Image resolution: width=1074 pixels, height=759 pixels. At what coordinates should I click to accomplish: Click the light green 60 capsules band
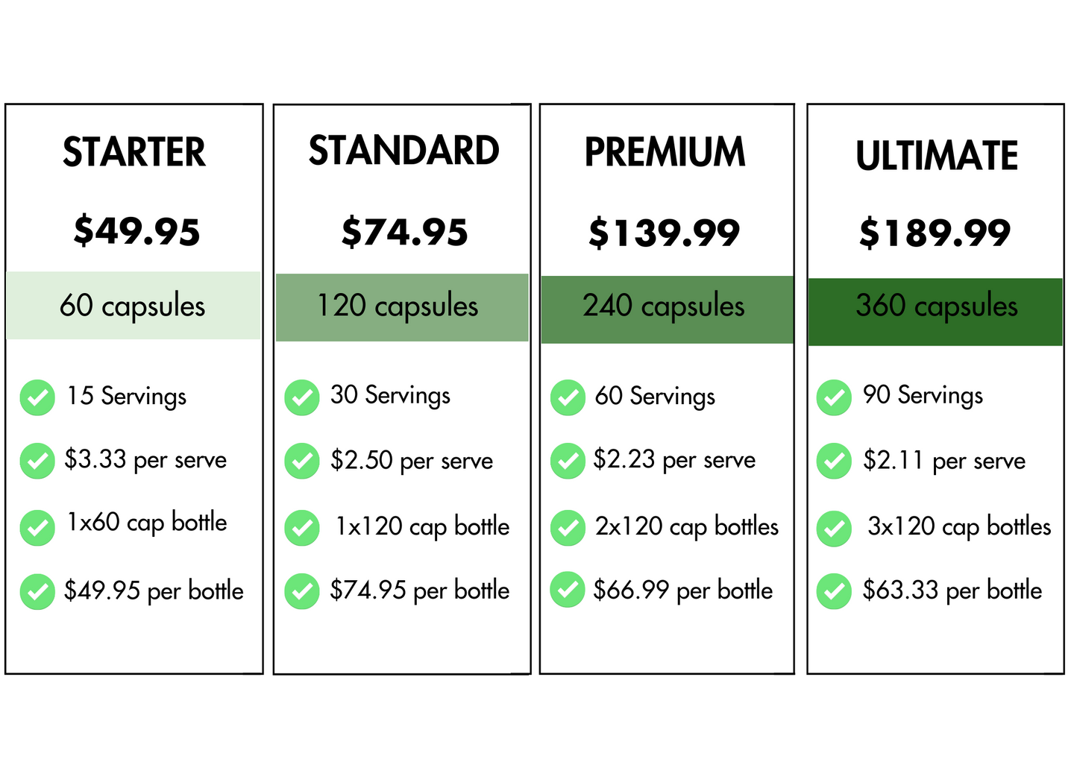click(x=133, y=306)
